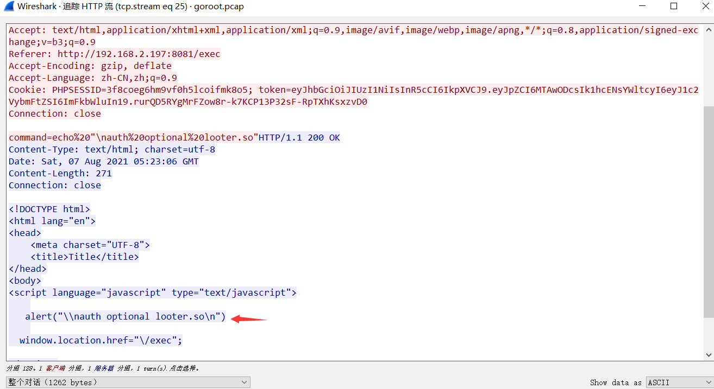
Task: Click the alert nauth optional looter.so line
Action: tap(126, 316)
